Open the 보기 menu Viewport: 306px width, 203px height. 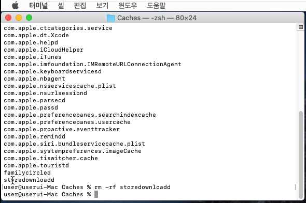[102, 6]
